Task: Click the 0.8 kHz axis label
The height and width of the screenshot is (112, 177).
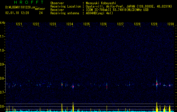Action: (3, 78)
